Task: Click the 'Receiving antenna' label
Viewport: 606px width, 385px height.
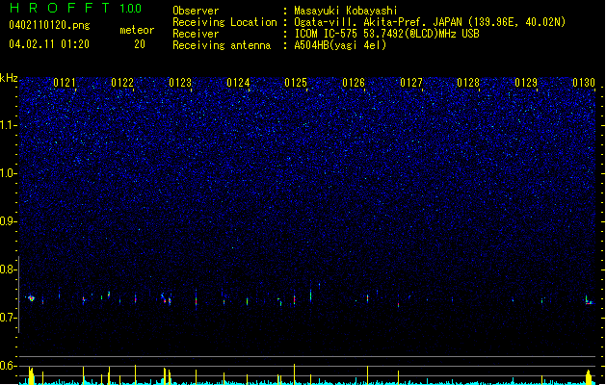Action: pyautogui.click(x=222, y=45)
